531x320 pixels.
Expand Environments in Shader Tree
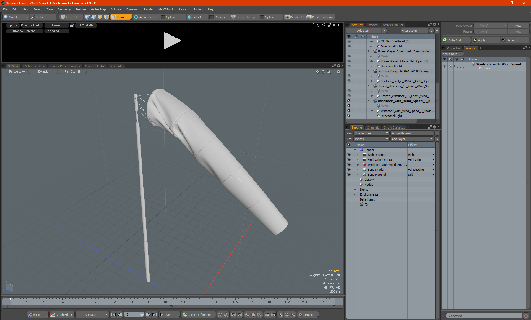(x=355, y=194)
